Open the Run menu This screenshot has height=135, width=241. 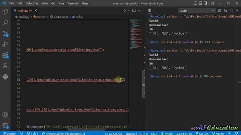click(x=61, y=3)
